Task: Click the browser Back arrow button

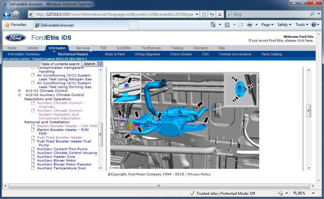Action: (7, 14)
